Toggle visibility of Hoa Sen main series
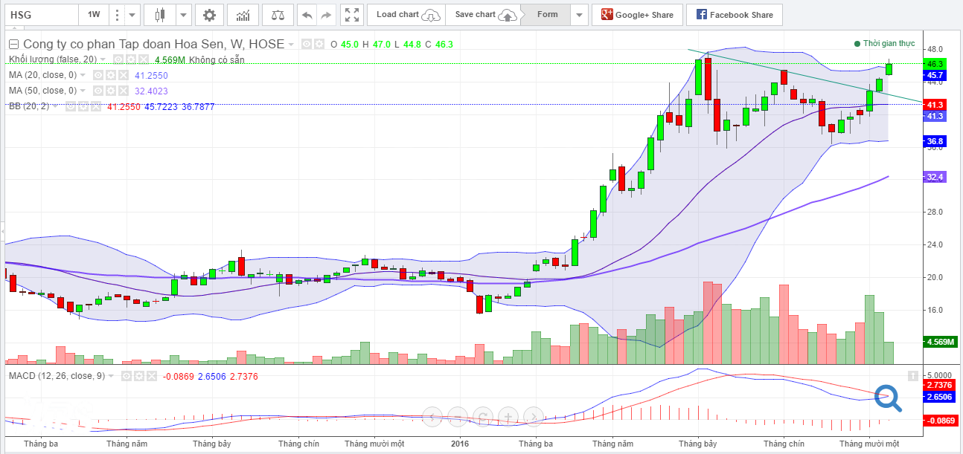Screen dimensions: 963x454 click(306, 44)
